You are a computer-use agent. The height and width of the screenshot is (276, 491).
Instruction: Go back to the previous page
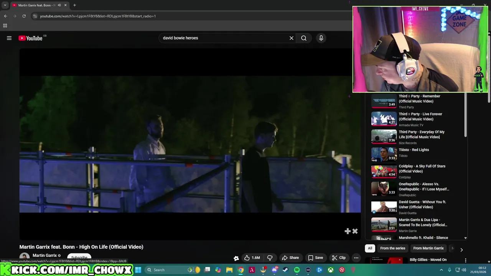(x=5, y=16)
